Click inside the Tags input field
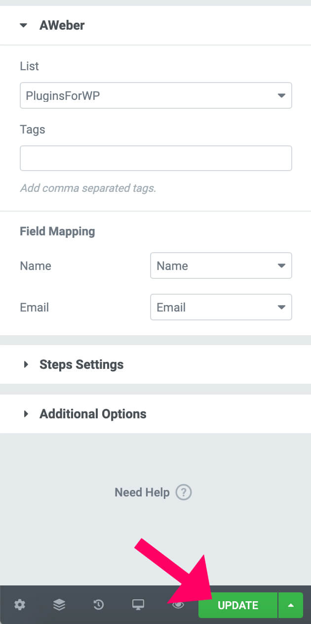 tap(156, 158)
